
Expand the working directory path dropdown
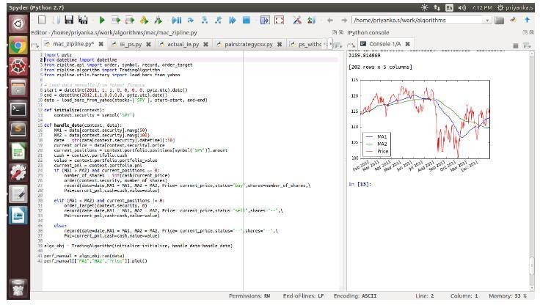[489, 20]
